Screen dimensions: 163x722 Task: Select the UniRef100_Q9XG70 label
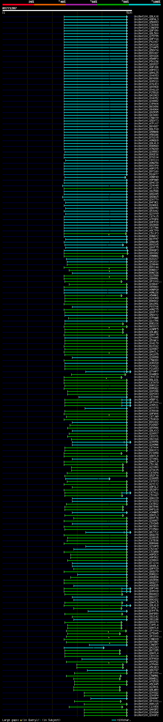pos(146,622)
